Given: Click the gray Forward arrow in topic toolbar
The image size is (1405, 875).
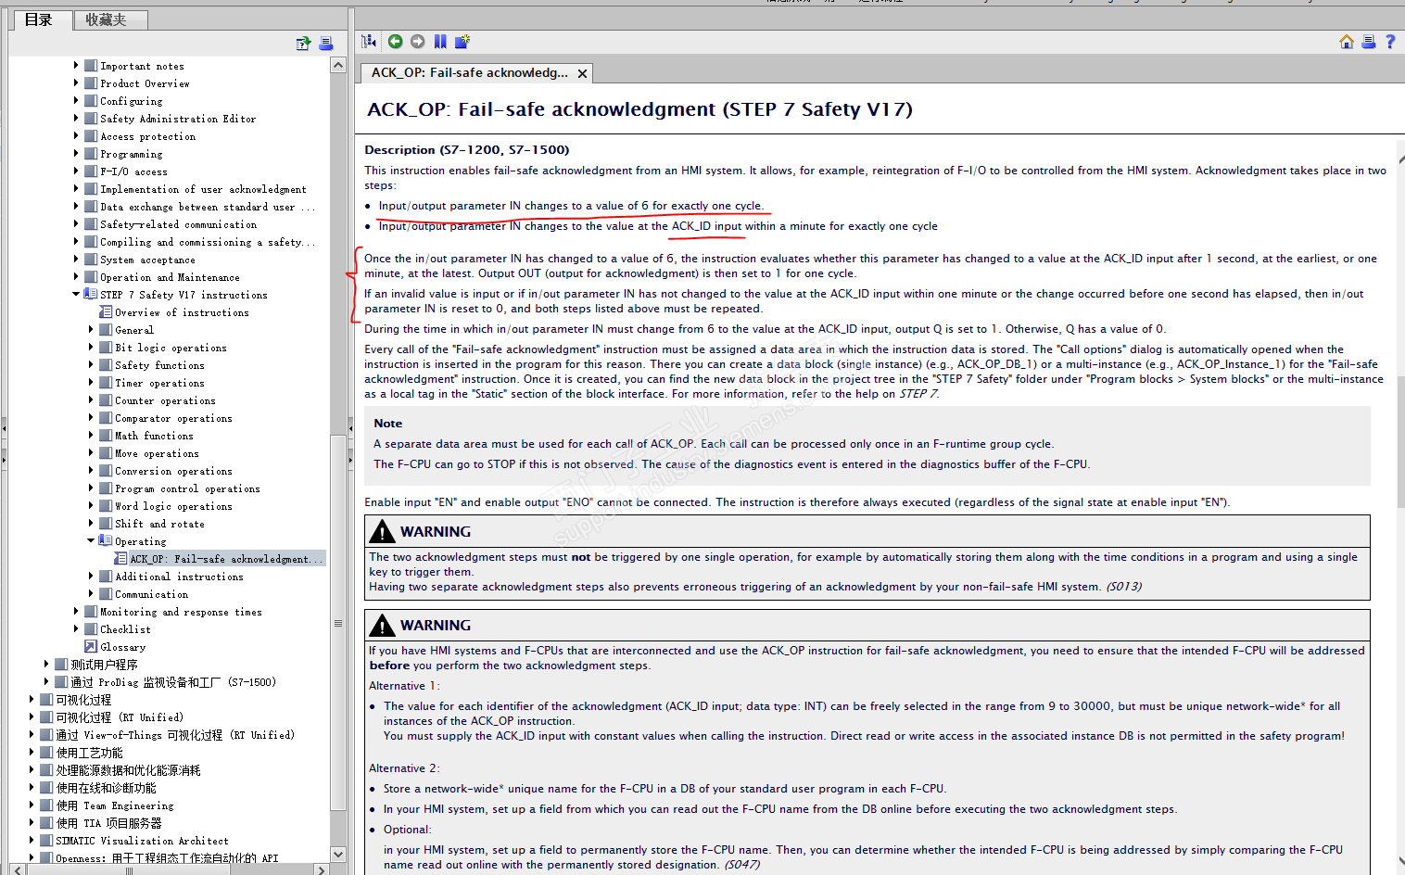Looking at the screenshot, I should [418, 41].
